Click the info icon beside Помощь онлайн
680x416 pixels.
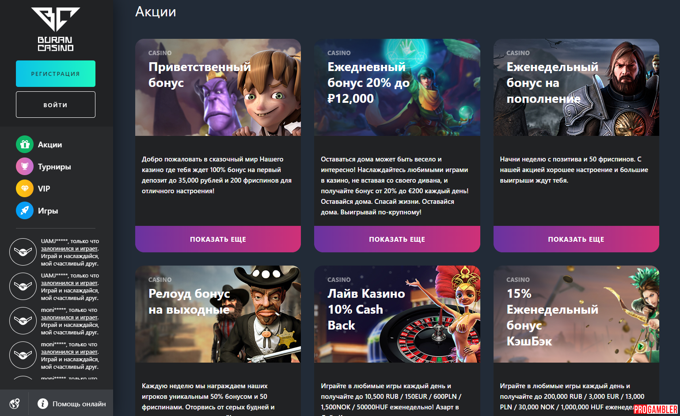43,404
